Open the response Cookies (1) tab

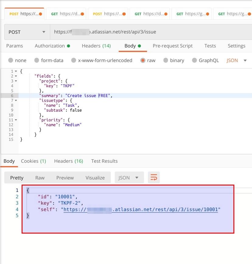[x=33, y=161]
